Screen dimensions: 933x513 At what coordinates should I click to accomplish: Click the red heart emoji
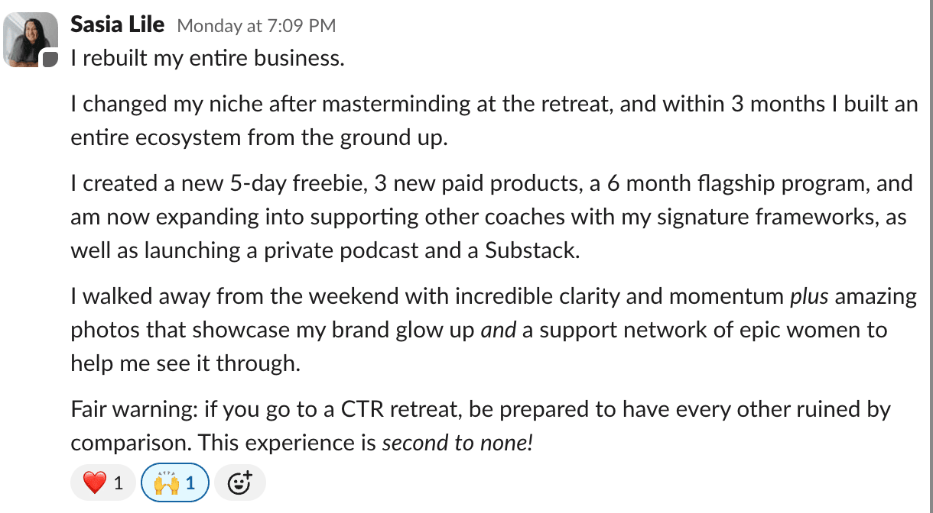93,482
